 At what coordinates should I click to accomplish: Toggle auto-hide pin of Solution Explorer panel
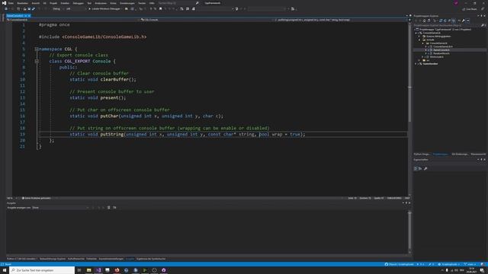pyautogui.click(x=481, y=15)
